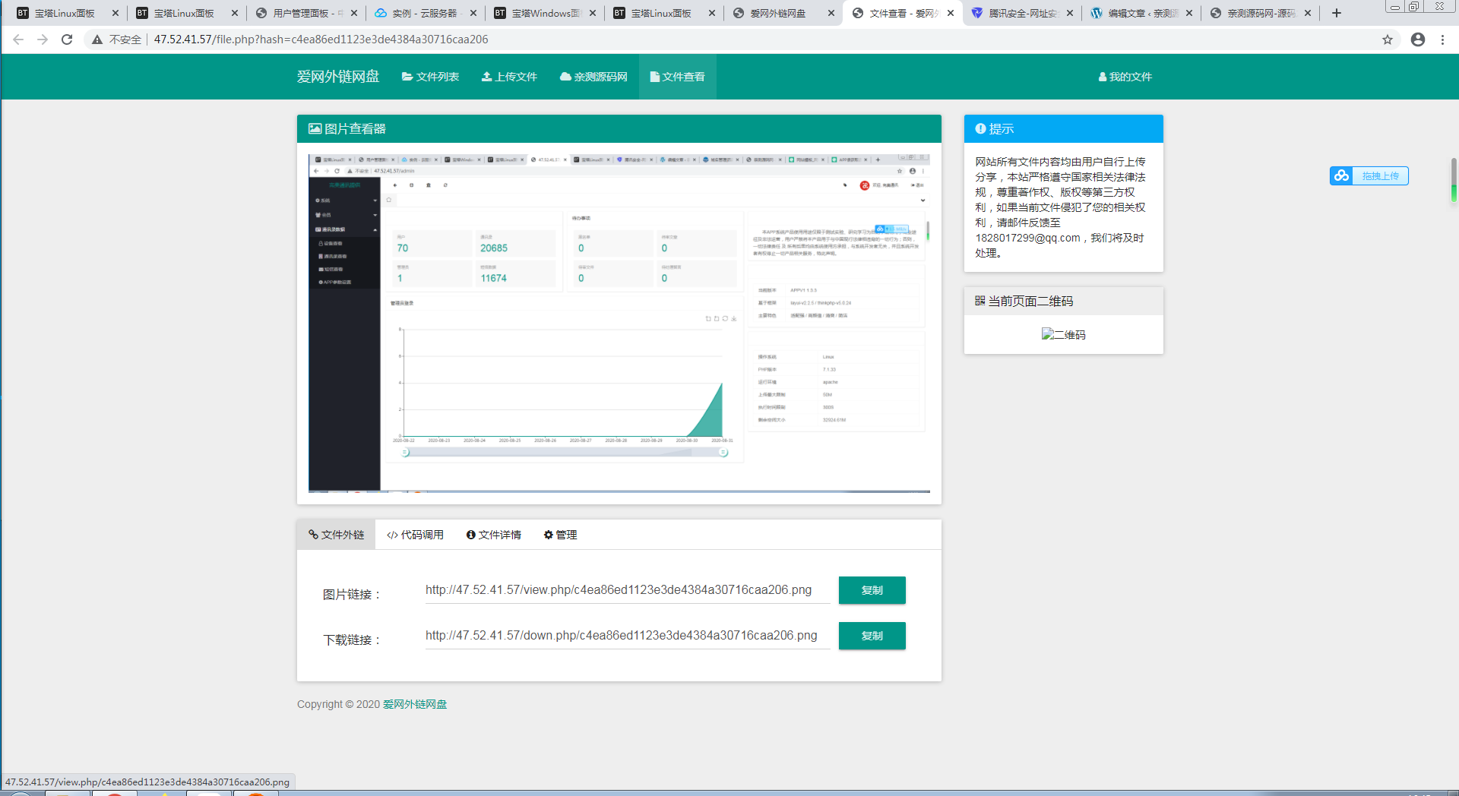Open a new browser tab with plus icon

coord(1337,13)
